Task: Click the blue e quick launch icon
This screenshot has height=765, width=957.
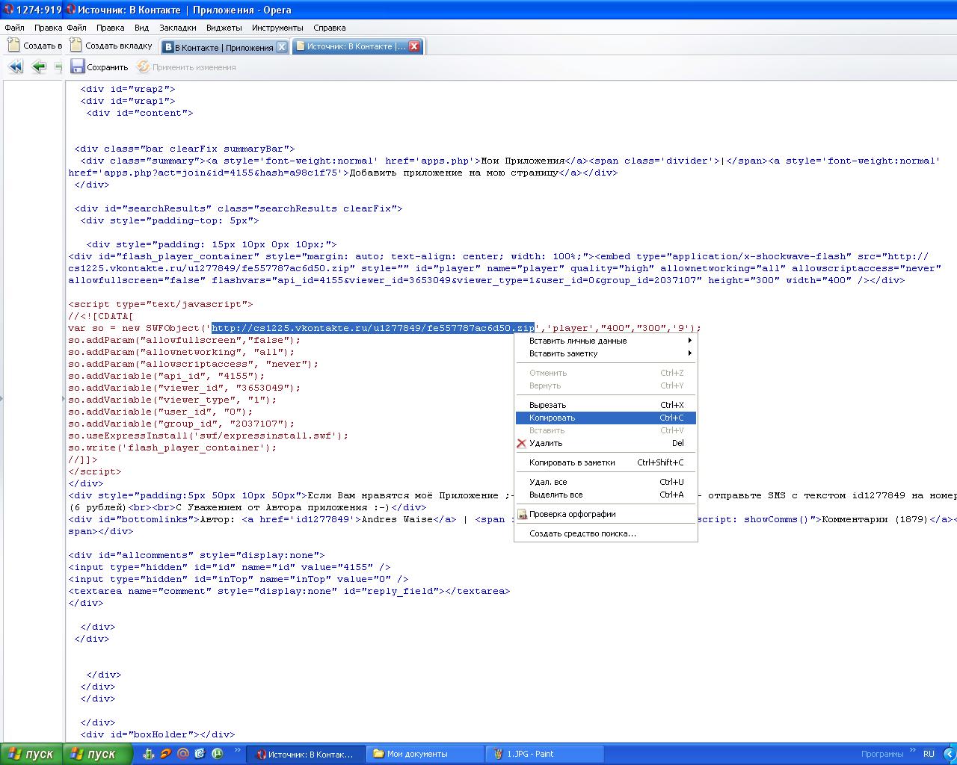Action: point(200,754)
